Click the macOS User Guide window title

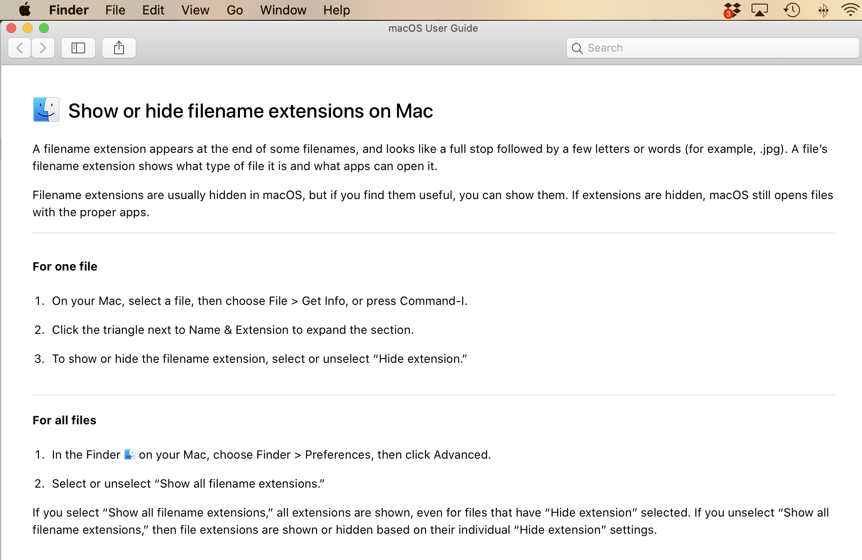(x=433, y=28)
